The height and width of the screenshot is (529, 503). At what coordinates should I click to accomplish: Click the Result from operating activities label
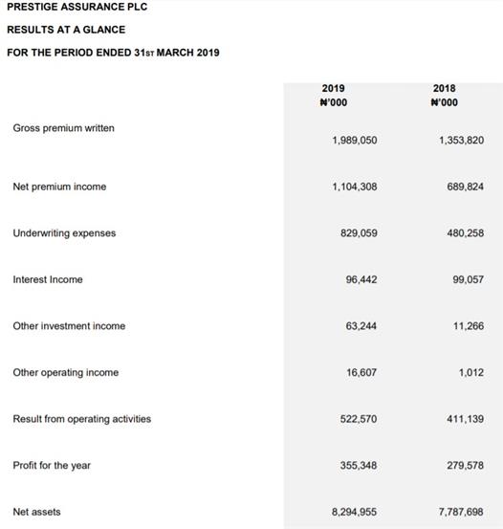coord(82,419)
